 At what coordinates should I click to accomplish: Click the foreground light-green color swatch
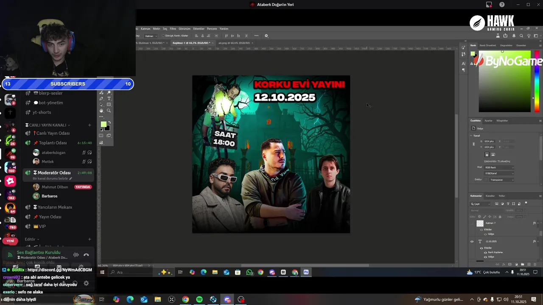click(103, 125)
